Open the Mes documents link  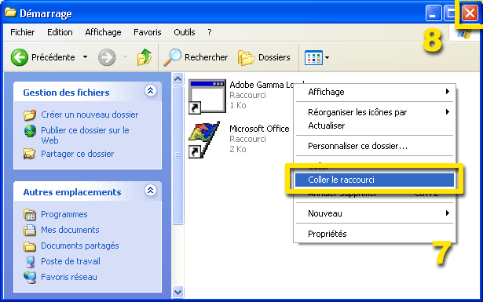(70, 230)
